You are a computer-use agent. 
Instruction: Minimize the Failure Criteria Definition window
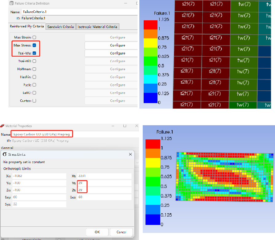tap(126, 3)
